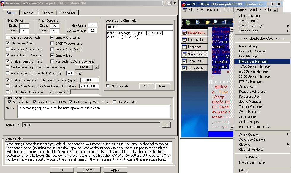Tick Announce Open Slots checkbox
This screenshot has width=291, height=173.
8,49
